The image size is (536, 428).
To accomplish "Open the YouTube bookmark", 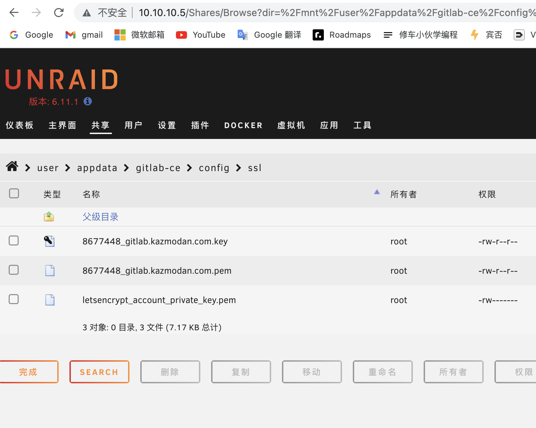I will coord(200,35).
